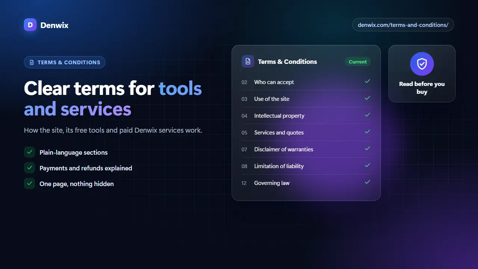The width and height of the screenshot is (478, 269).
Task: Select the "Services and quotes" section title
Action: tap(279, 133)
